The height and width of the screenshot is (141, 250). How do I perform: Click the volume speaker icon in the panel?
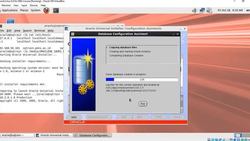(194, 11)
